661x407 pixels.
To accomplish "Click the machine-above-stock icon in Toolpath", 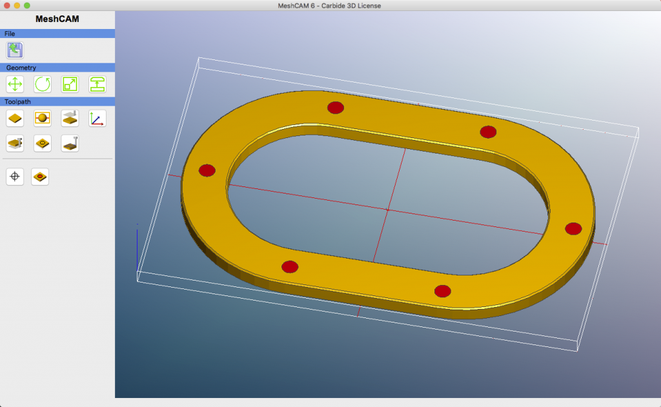I will 70,119.
